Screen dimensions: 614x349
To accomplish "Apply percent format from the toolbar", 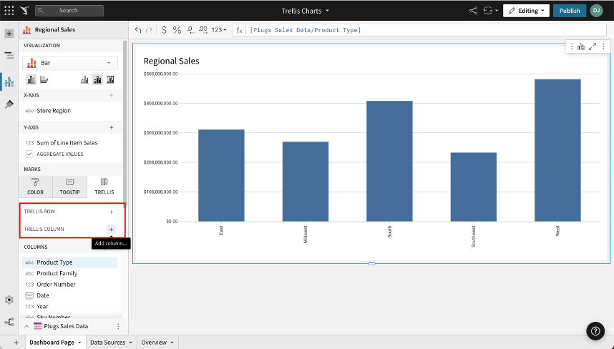I will coord(177,30).
